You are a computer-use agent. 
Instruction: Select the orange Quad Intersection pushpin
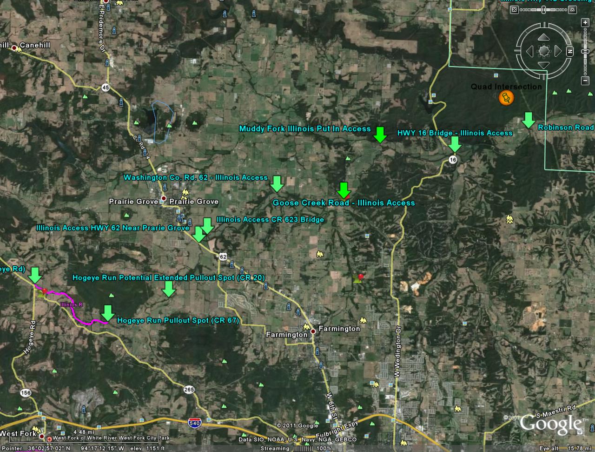[506, 98]
